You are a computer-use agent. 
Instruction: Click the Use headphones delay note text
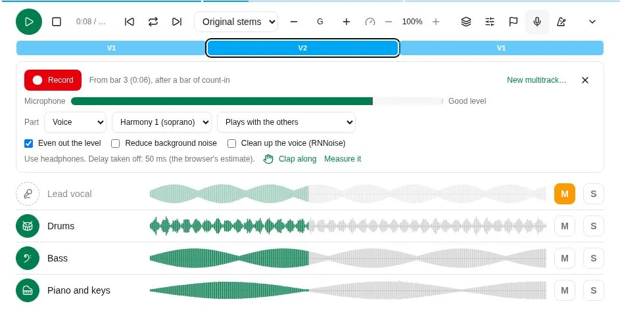(x=139, y=159)
